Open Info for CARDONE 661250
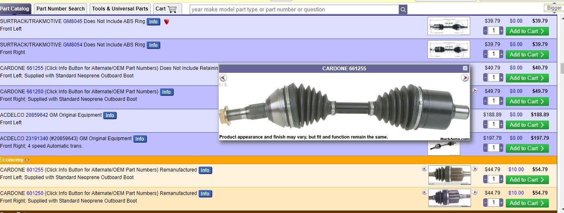Viewport: 564px width, 213px height. (167, 92)
